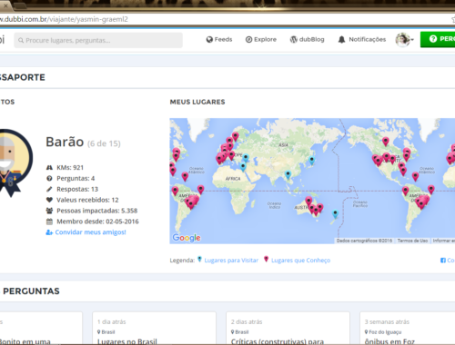This screenshot has width=455, height=345.
Task: Click the blue pin legend icon
Action: pos(199,260)
